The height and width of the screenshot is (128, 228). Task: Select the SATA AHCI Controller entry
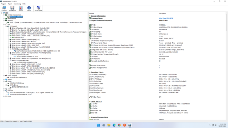pos(28,43)
